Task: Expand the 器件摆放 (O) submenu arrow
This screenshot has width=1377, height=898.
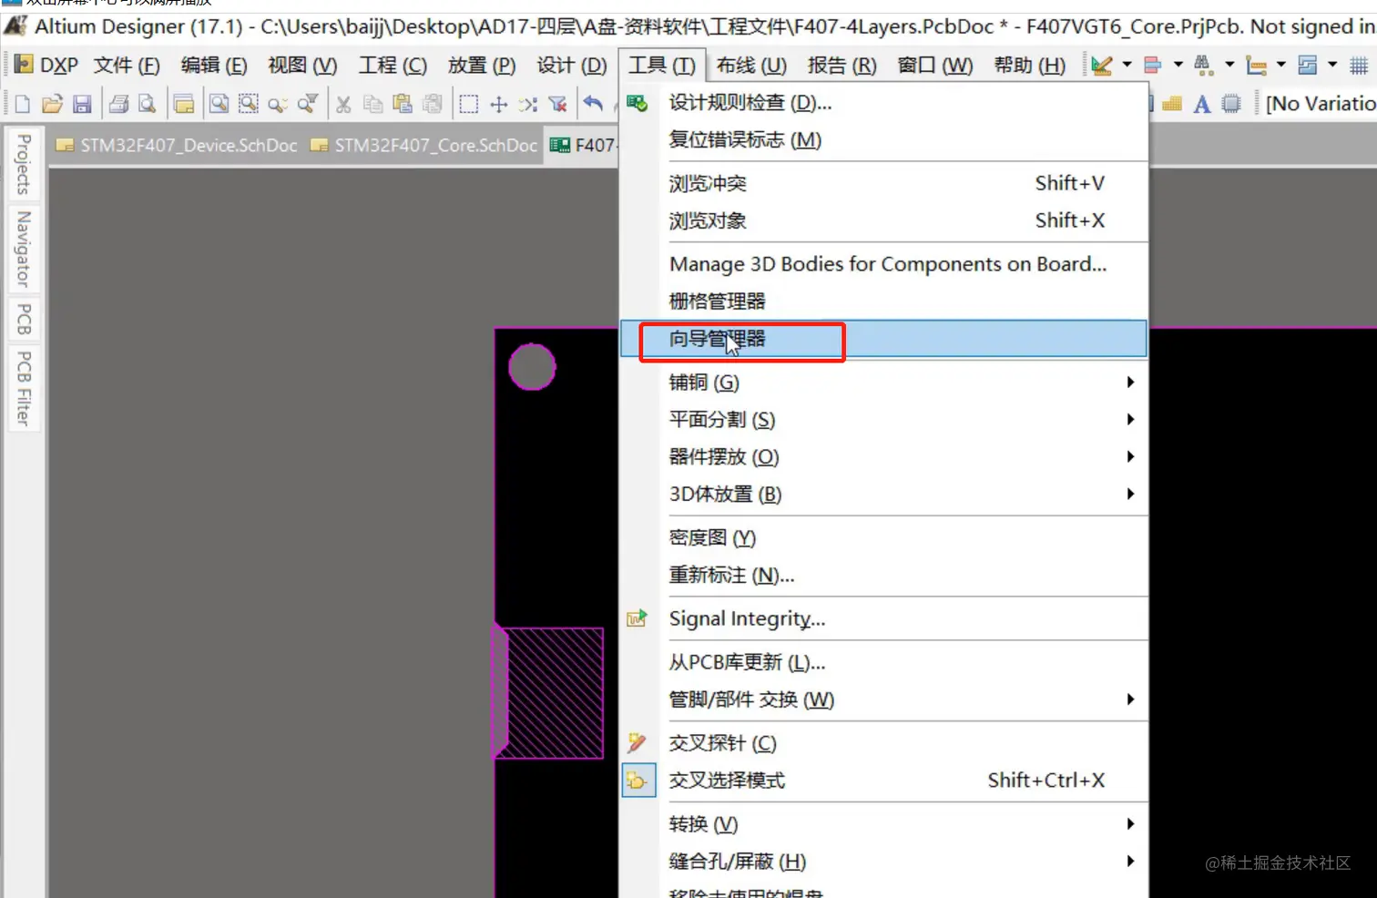Action: (x=1130, y=457)
